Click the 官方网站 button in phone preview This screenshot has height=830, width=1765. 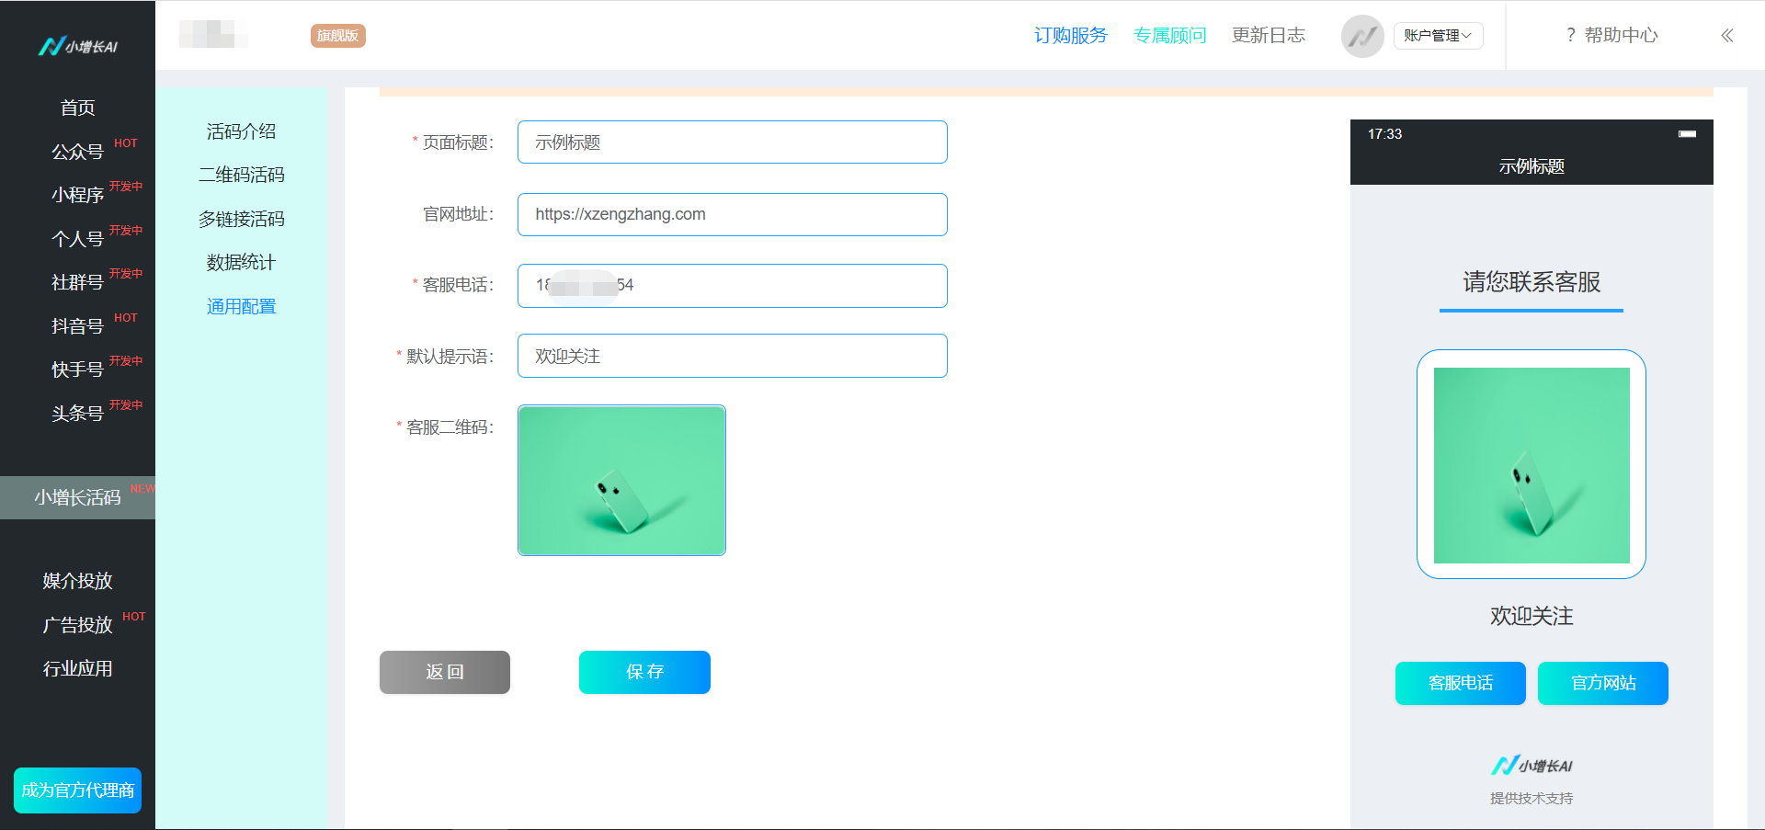click(x=1603, y=683)
